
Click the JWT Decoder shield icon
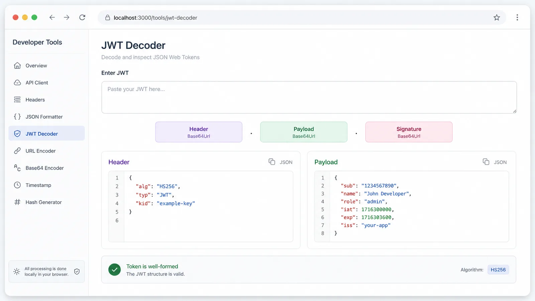point(17,134)
